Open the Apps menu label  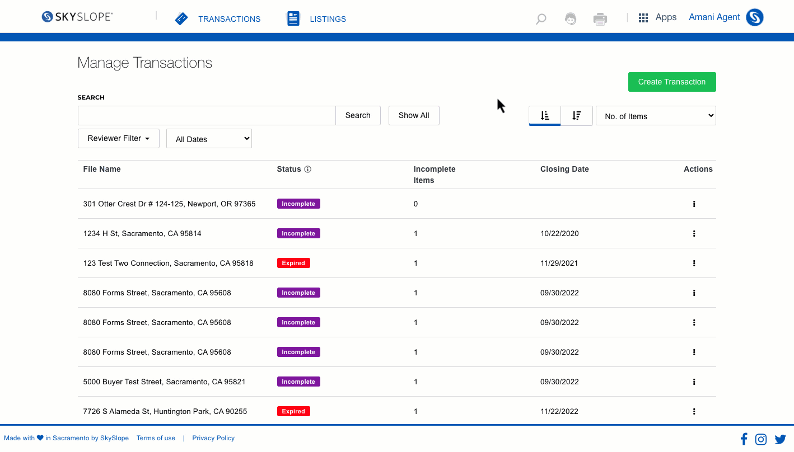pyautogui.click(x=666, y=17)
